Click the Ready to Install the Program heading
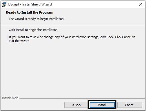The height and width of the screenshot is (111, 146). point(30,12)
